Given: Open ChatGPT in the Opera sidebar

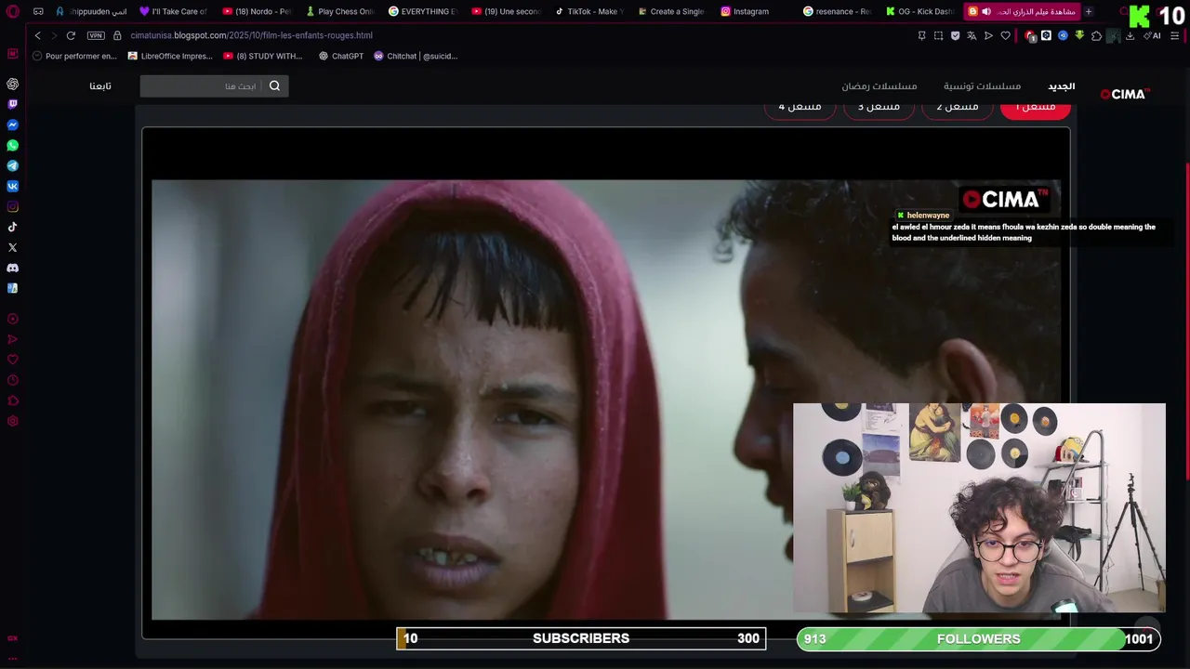Looking at the screenshot, I should (x=12, y=84).
